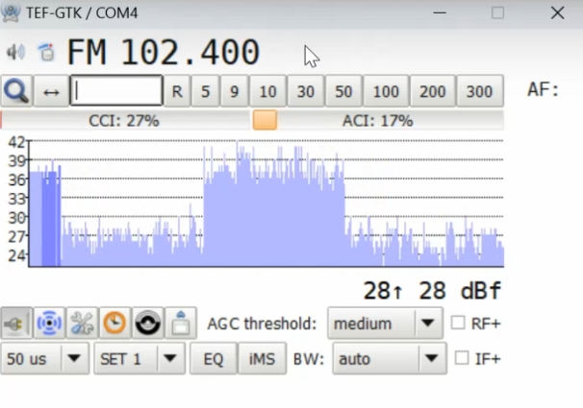
Task: Click the AF: label
Action: click(x=543, y=90)
